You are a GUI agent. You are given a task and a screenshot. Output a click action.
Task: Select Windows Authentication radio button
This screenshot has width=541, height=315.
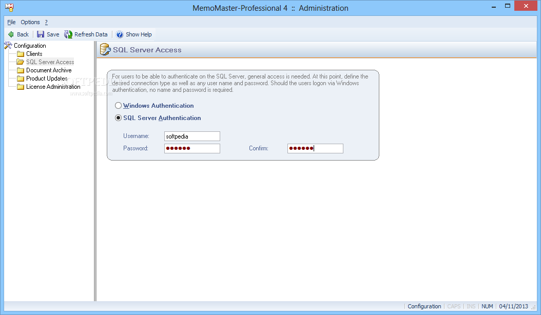pos(119,106)
